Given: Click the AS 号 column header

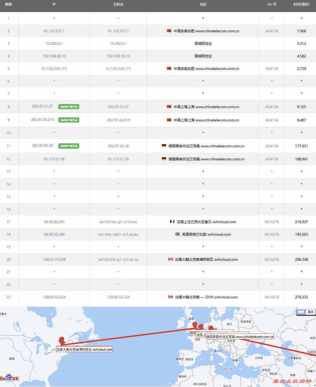Looking at the screenshot, I should pyautogui.click(x=272, y=4).
